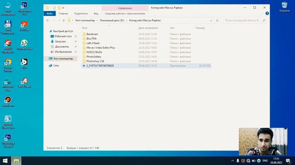Select Загрузки in navigation pane
This screenshot has width=295, height=165.
pos(60,41)
